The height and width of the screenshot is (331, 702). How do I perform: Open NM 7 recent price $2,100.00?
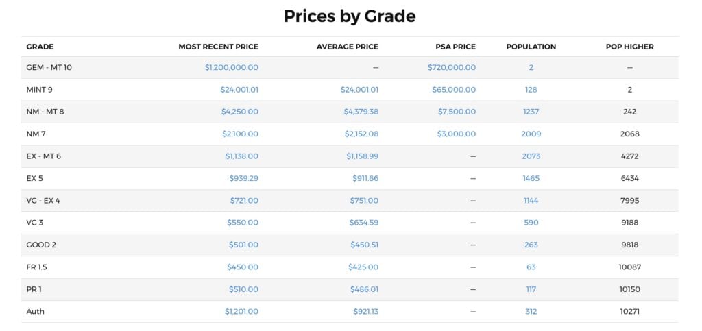click(239, 134)
